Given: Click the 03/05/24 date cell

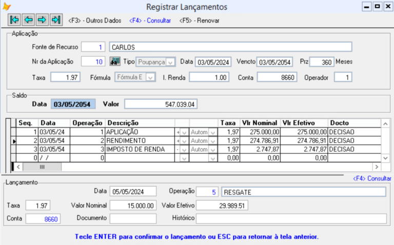Looking at the screenshot, I should [54, 132].
